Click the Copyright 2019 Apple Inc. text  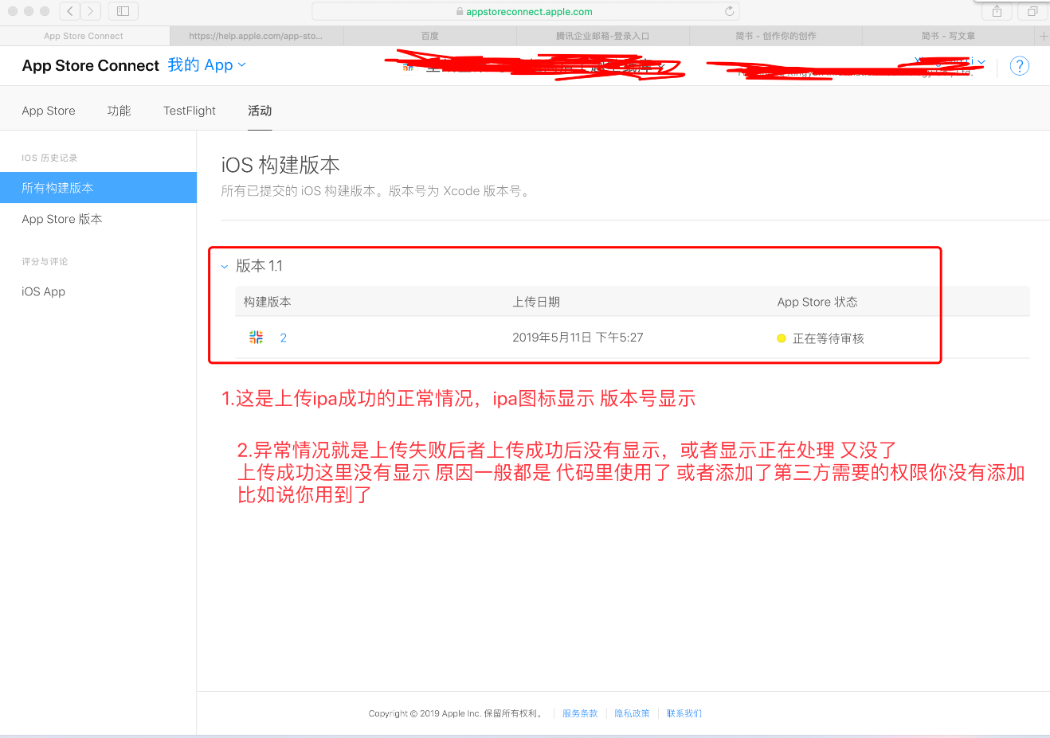(457, 713)
